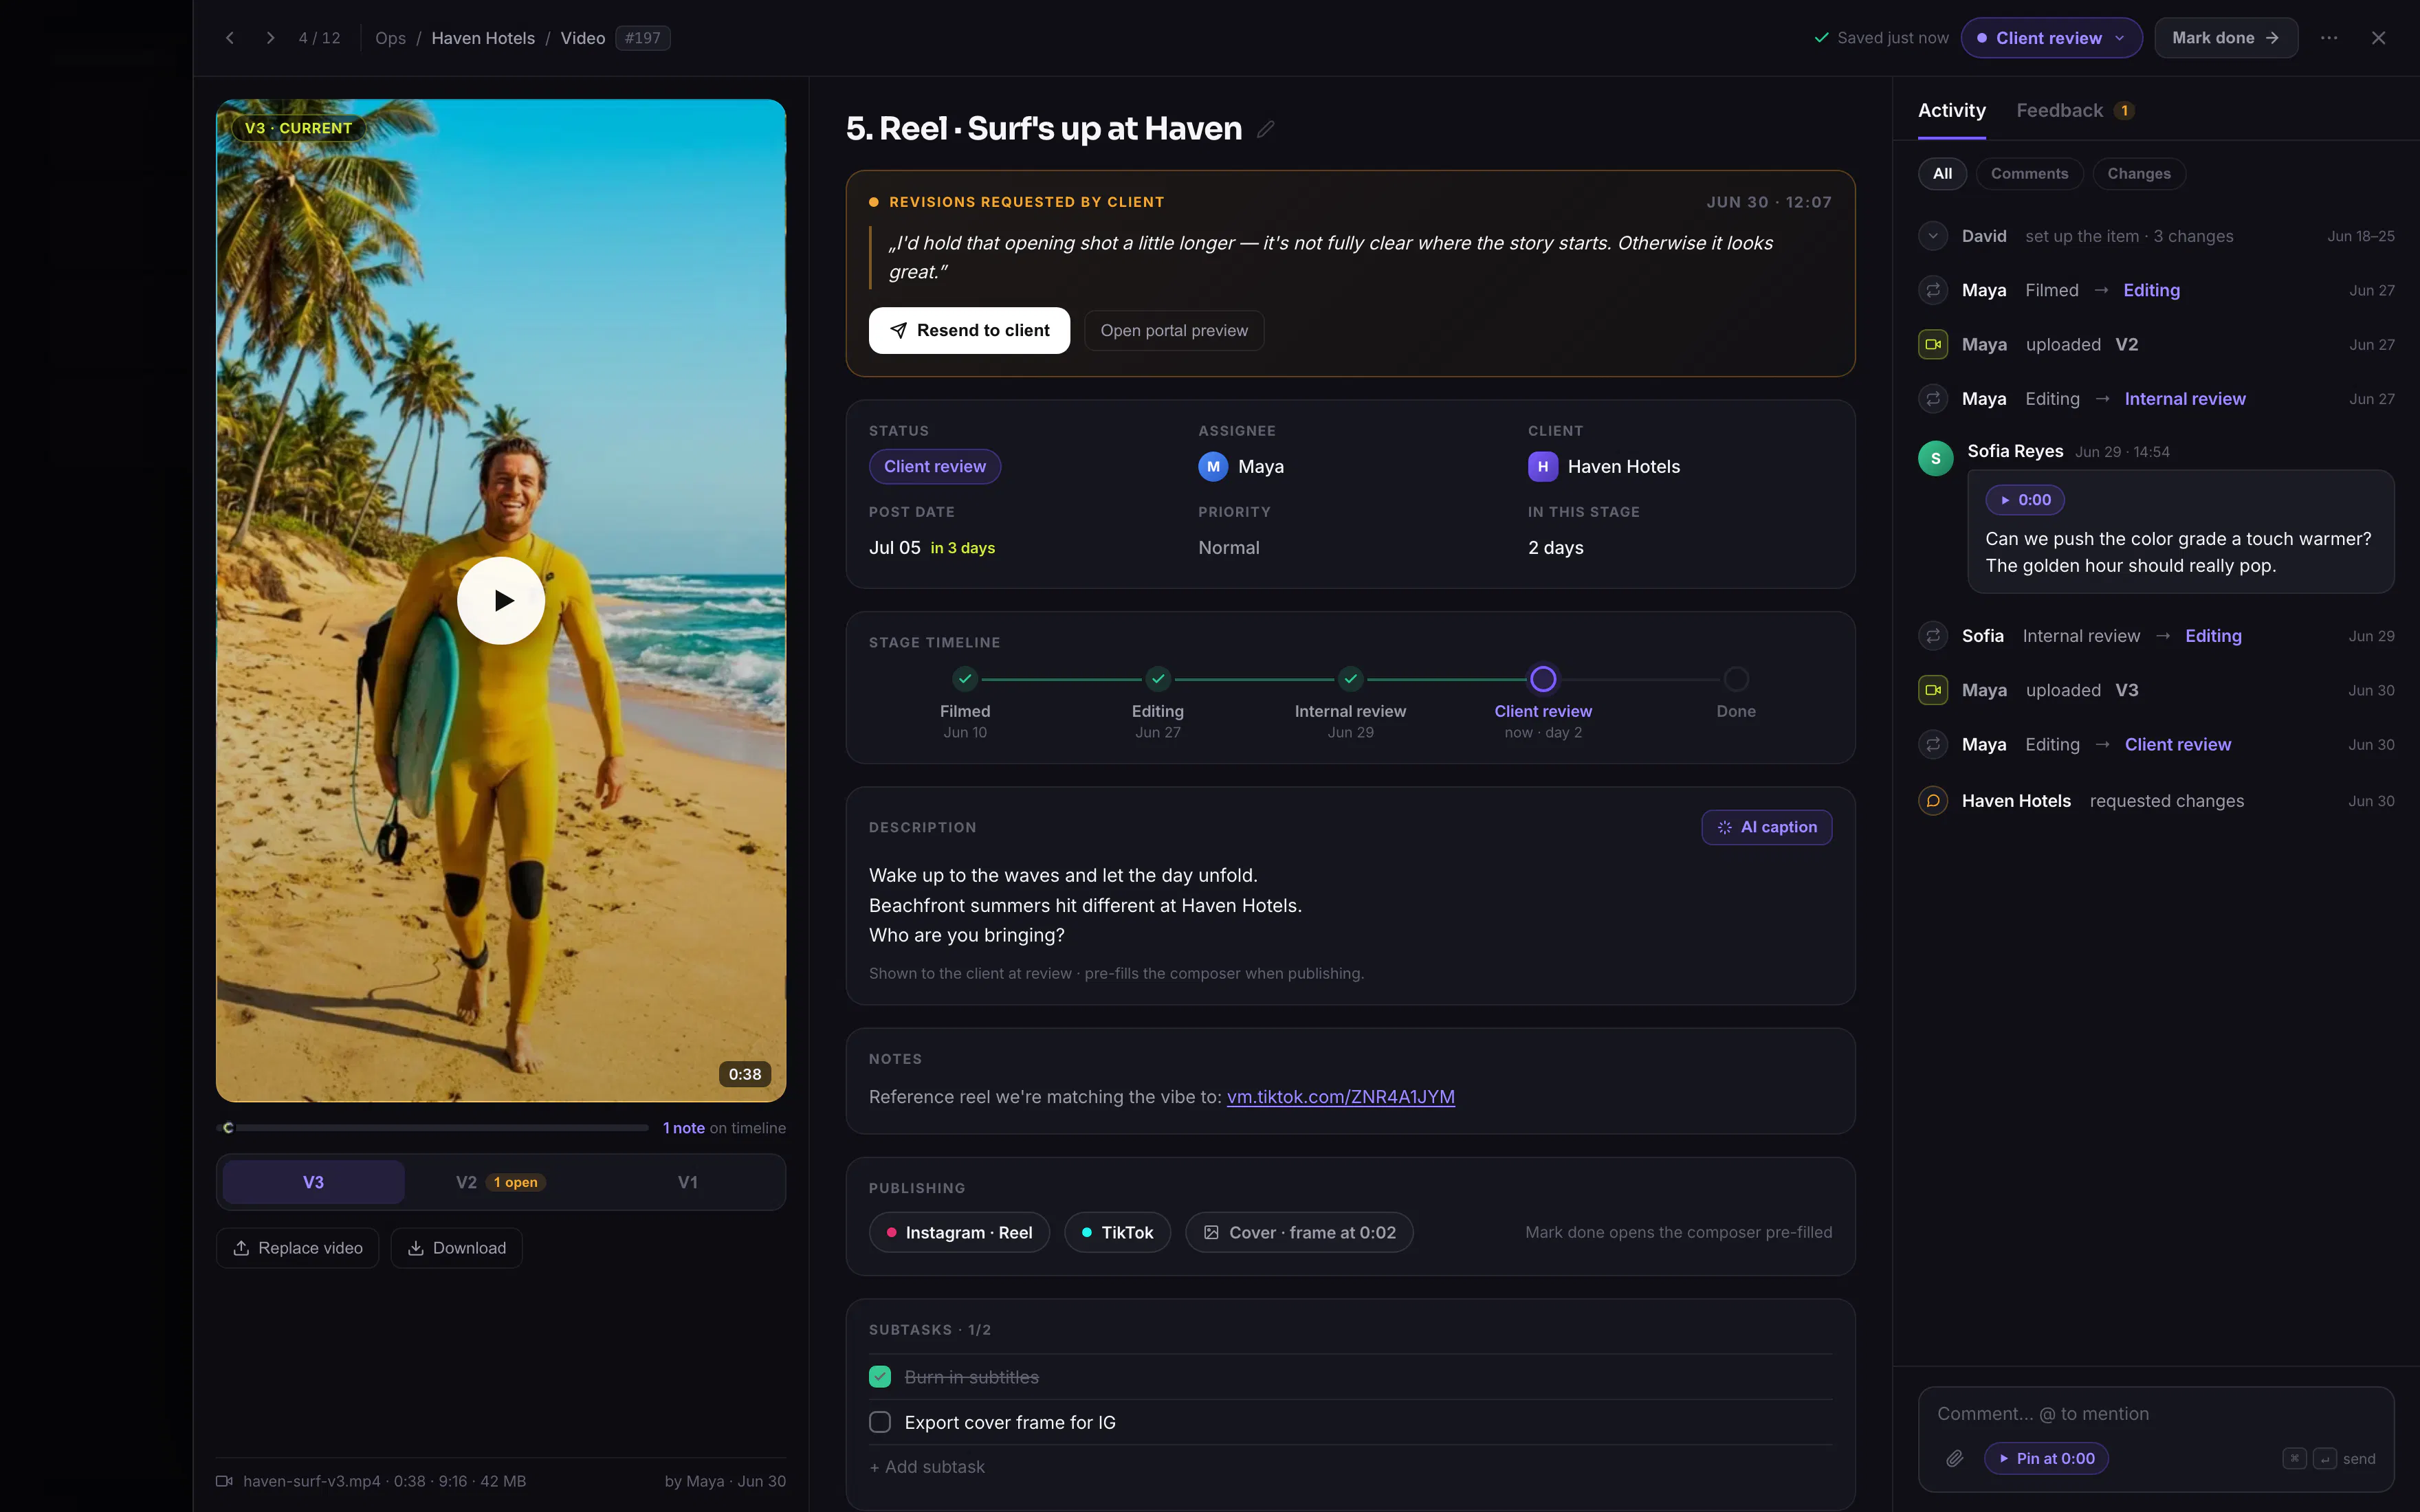Select video version V3

pyautogui.click(x=313, y=1182)
